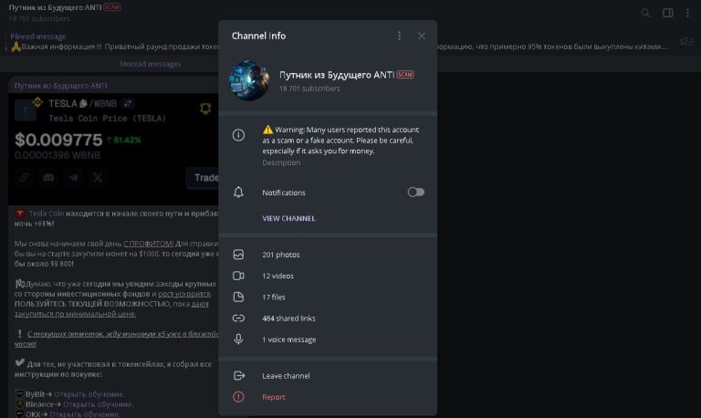This screenshot has width=701, height=418.
Task: Click the ByBit Открыть обучение link
Action: (x=89, y=394)
